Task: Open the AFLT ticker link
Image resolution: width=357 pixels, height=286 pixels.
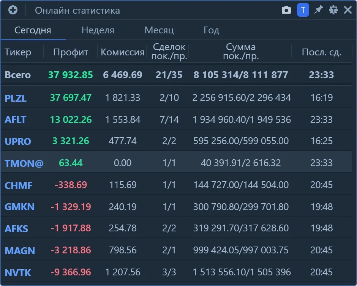Action: (16, 119)
